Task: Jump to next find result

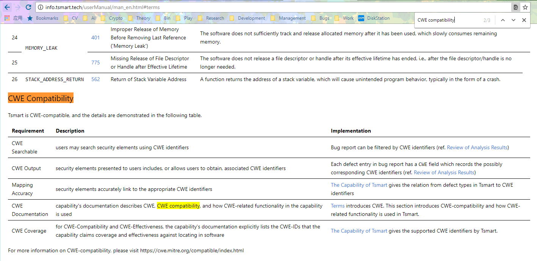Action: [x=514, y=20]
